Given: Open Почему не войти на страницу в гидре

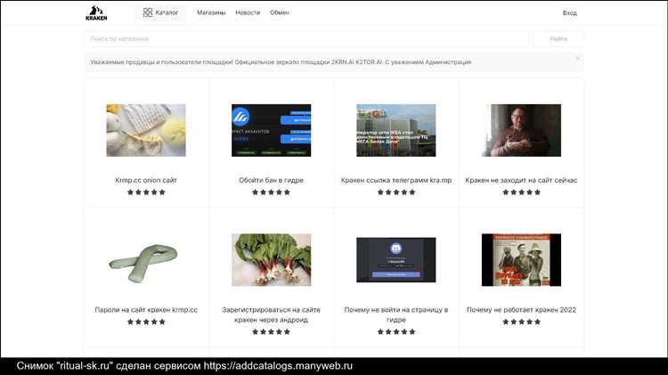Looking at the screenshot, I should click(x=395, y=314).
